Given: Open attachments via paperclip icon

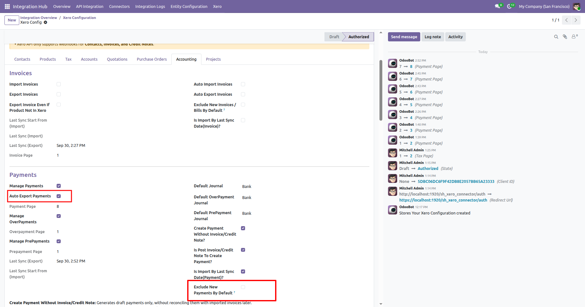Looking at the screenshot, I should click(x=565, y=37).
